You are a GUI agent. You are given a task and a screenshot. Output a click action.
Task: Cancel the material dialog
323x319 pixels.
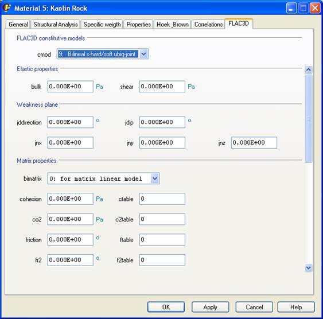pos(254,307)
